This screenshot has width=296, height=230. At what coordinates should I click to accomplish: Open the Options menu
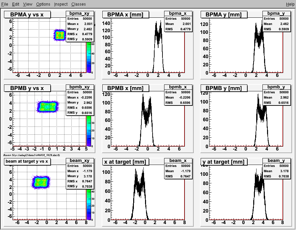pyautogui.click(x=43, y=4)
